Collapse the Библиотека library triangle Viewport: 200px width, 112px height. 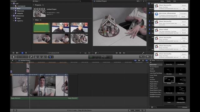tap(12, 16)
